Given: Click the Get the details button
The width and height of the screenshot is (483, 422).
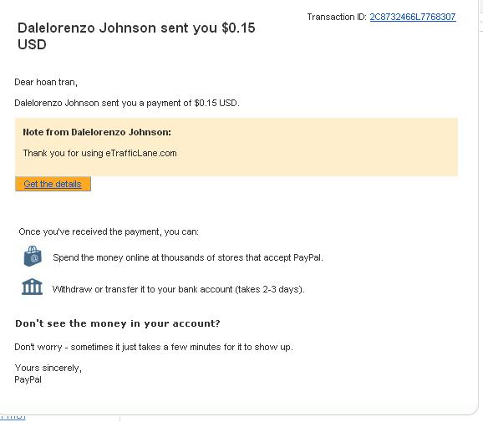Looking at the screenshot, I should pos(53,184).
